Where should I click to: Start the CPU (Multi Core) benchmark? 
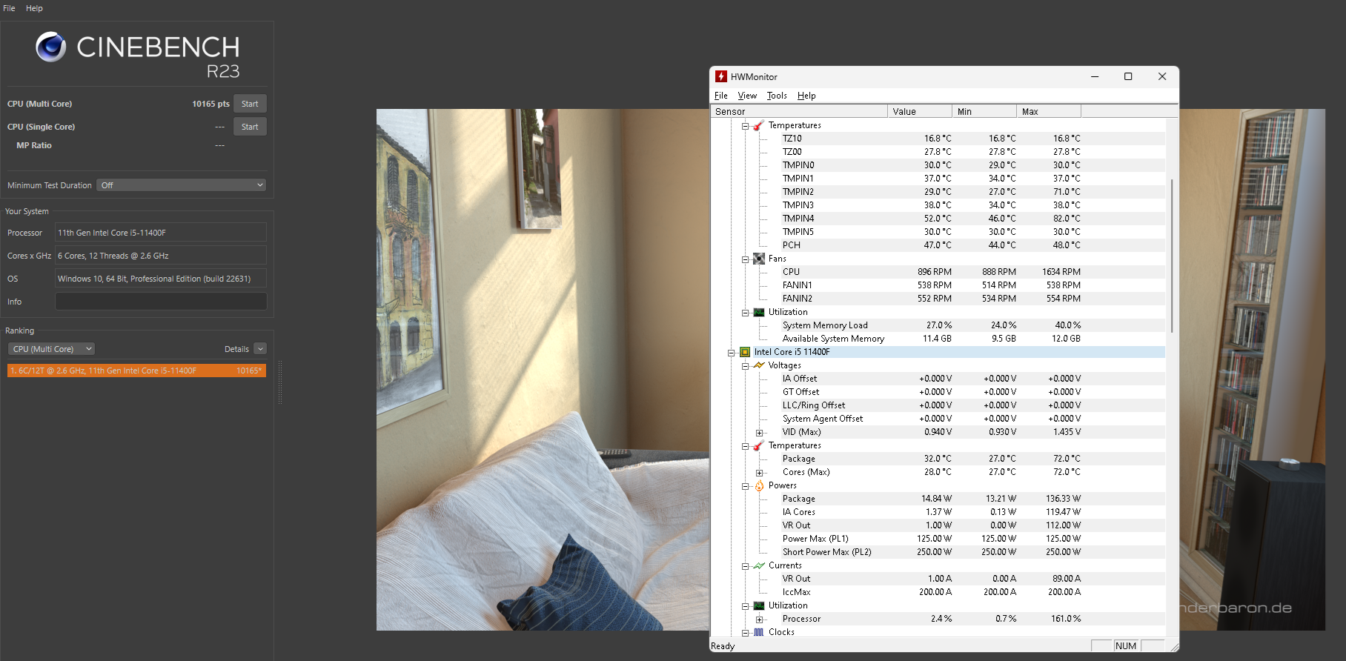click(250, 104)
